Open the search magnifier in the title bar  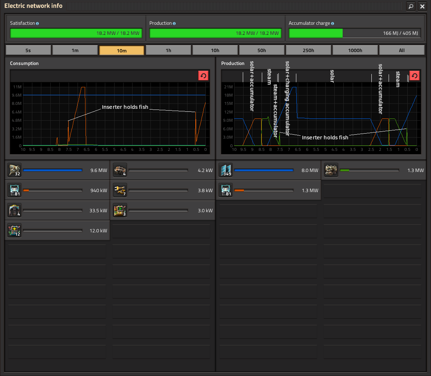click(411, 6)
